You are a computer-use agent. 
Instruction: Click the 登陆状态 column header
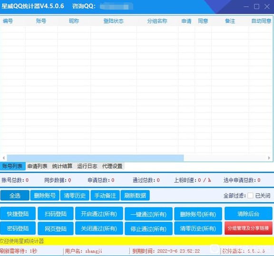click(114, 21)
